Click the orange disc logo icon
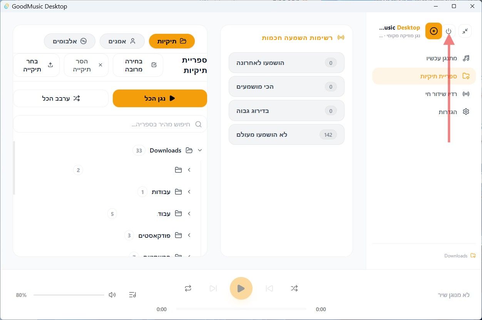 [434, 31]
